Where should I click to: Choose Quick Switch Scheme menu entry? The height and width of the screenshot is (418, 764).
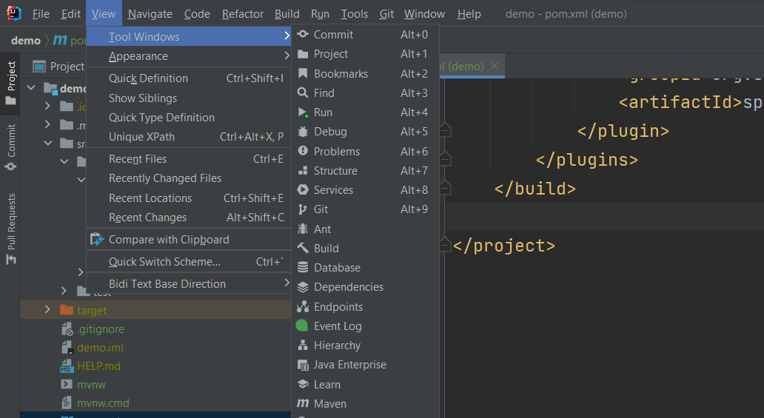(189, 262)
